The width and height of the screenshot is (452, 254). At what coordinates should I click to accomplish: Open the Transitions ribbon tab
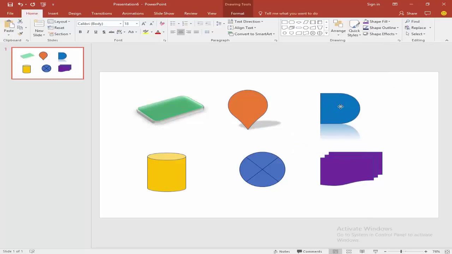[102, 13]
